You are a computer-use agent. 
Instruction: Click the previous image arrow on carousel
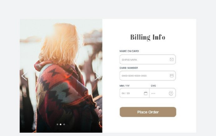click(x=24, y=76)
